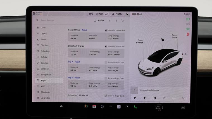Open Profile in the settings header
212x119 pixels.
tap(99, 21)
